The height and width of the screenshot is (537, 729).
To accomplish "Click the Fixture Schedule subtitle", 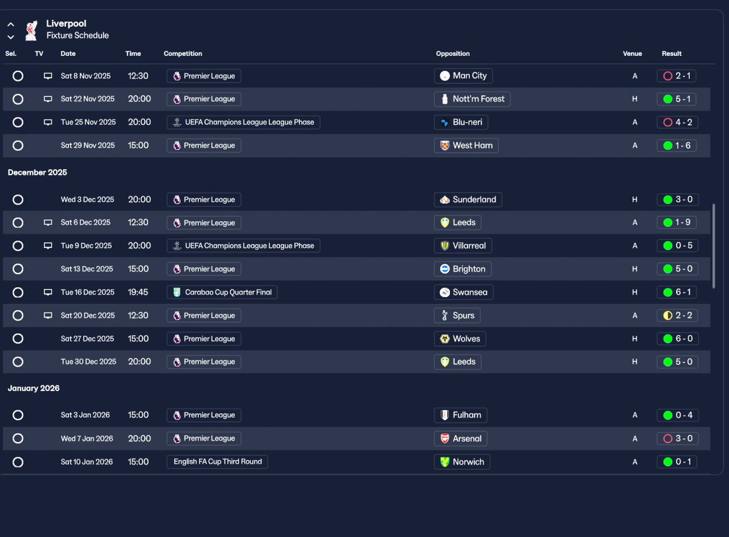I will pyautogui.click(x=77, y=35).
